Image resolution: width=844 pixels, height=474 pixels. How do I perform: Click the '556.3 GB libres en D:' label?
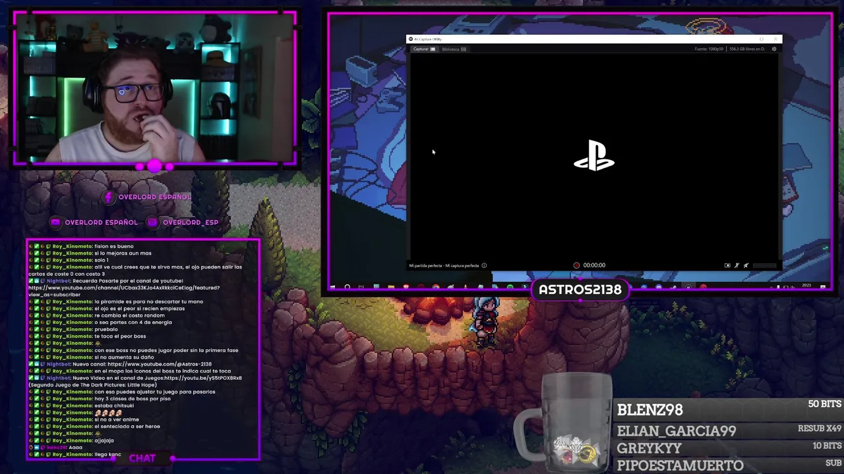tap(747, 49)
